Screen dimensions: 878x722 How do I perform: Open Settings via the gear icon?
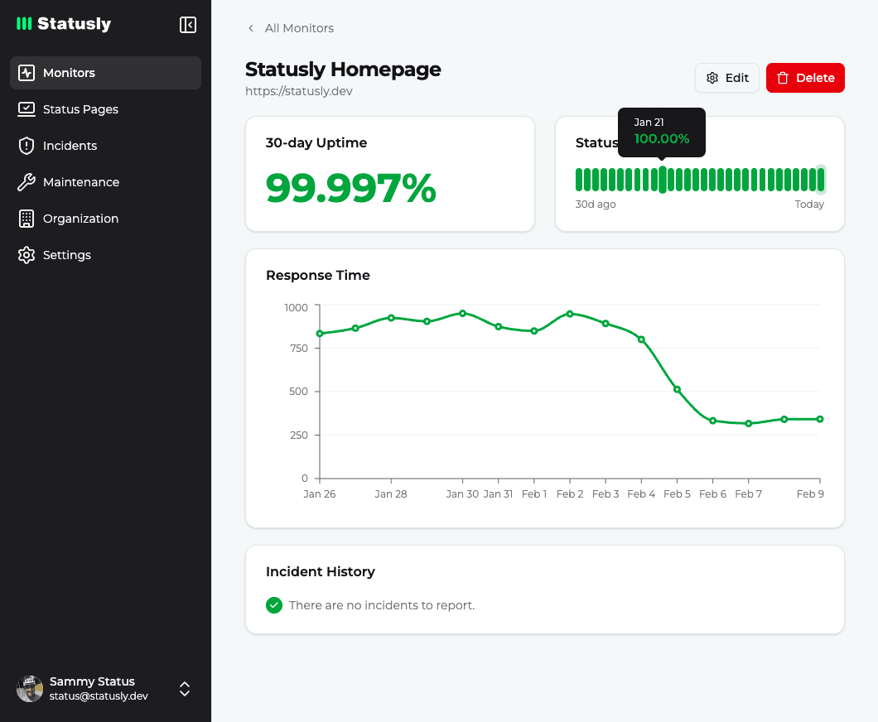tap(27, 255)
